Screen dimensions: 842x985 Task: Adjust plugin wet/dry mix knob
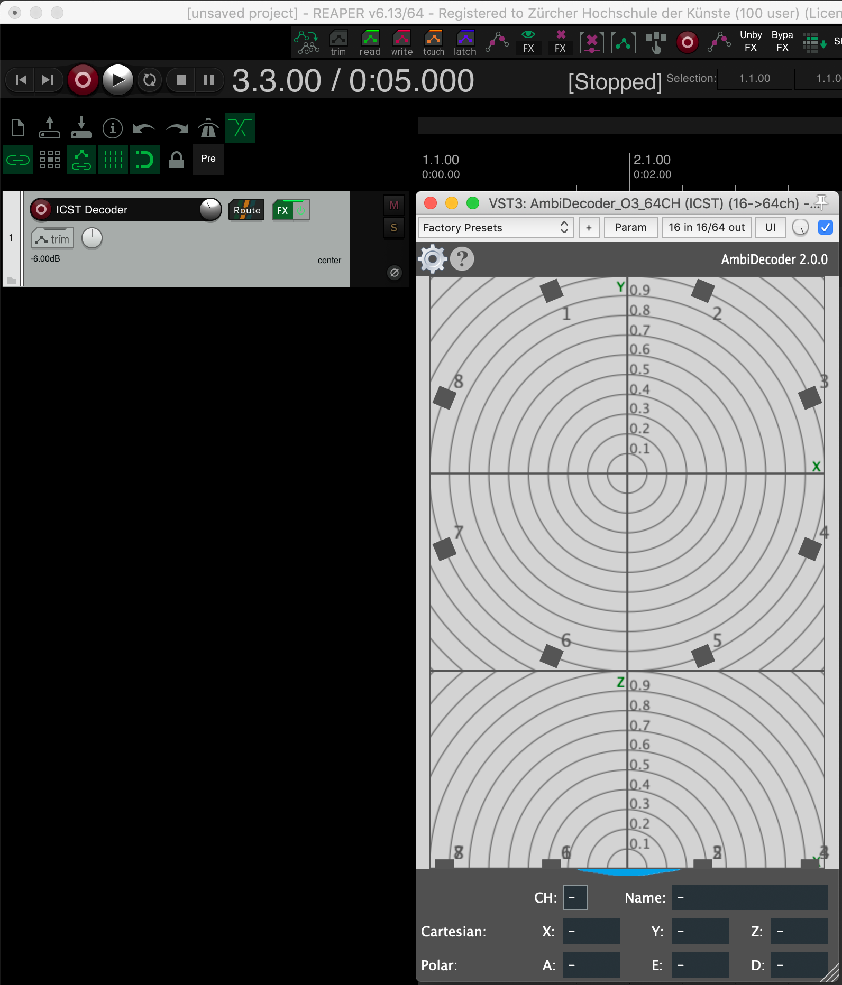point(801,227)
